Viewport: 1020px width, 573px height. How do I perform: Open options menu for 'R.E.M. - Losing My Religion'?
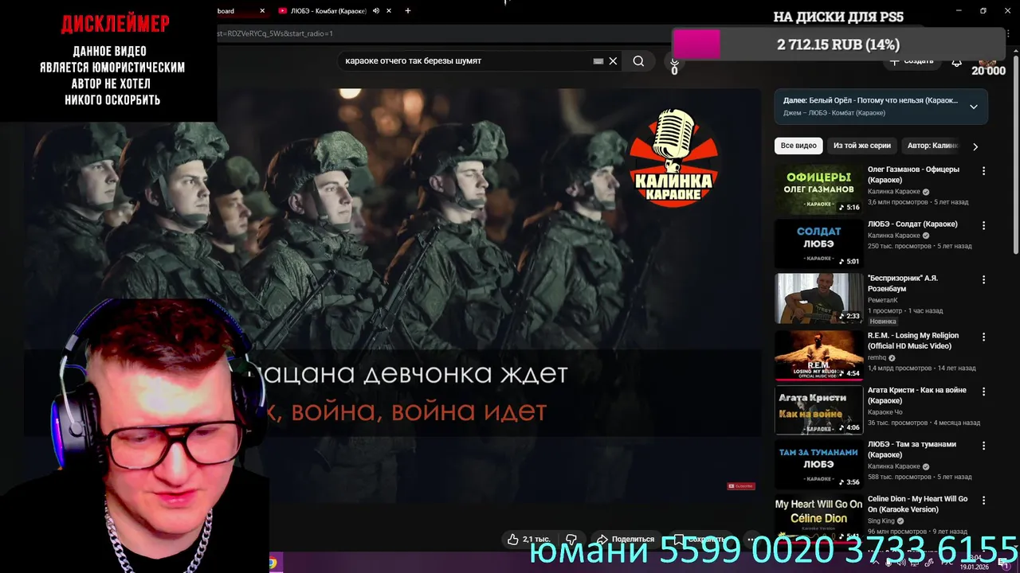[x=983, y=337]
